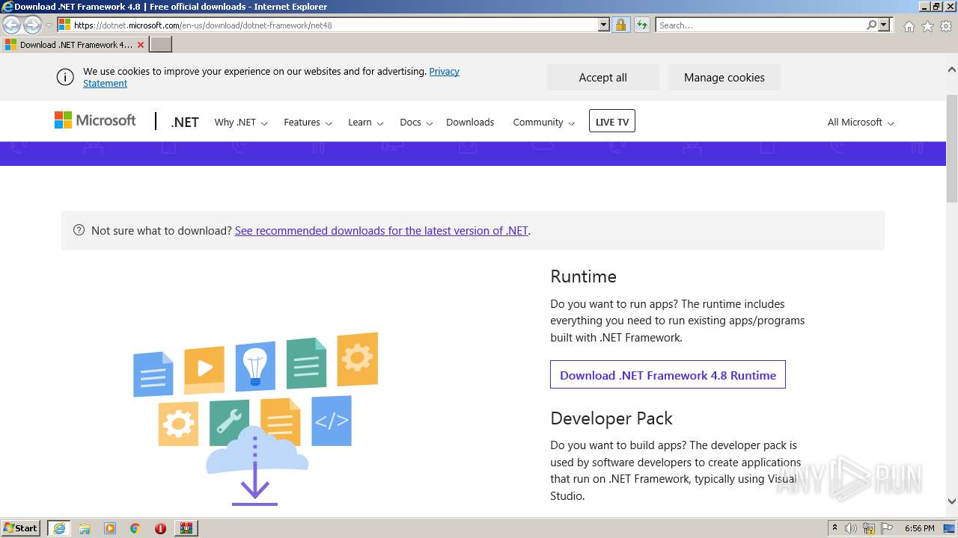Screen dimensions: 958x538
Task: Click the scrollbar up arrow
Action: (x=952, y=69)
